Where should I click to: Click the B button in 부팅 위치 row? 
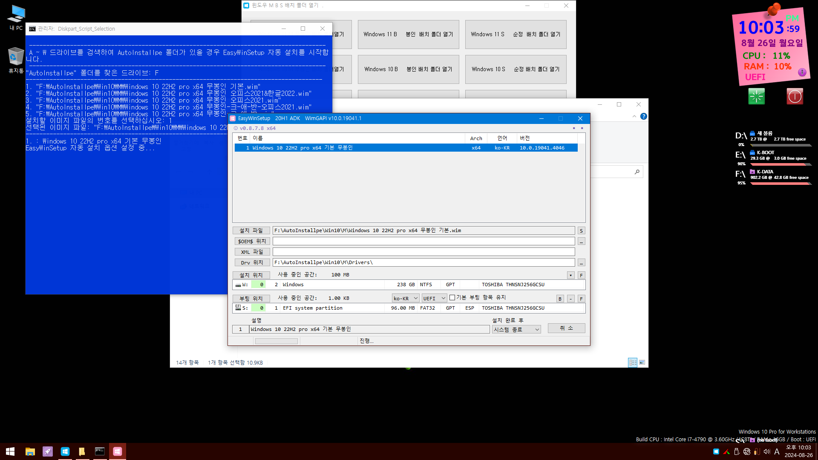click(560, 299)
